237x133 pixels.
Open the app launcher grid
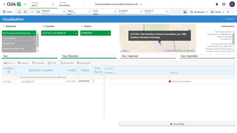(x=224, y=4)
